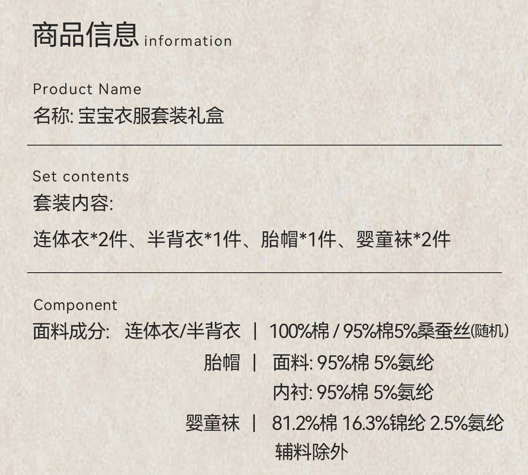The image size is (528, 475).
Task: Click the product name 宝宝衣服套装礼盒
Action: tap(151, 116)
